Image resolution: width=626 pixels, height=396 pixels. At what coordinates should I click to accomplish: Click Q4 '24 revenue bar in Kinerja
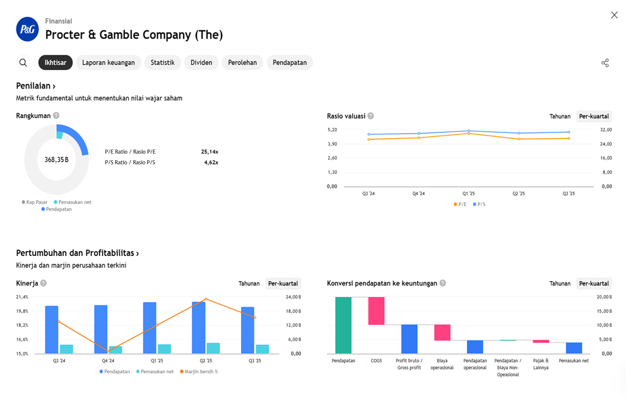pyautogui.click(x=100, y=329)
